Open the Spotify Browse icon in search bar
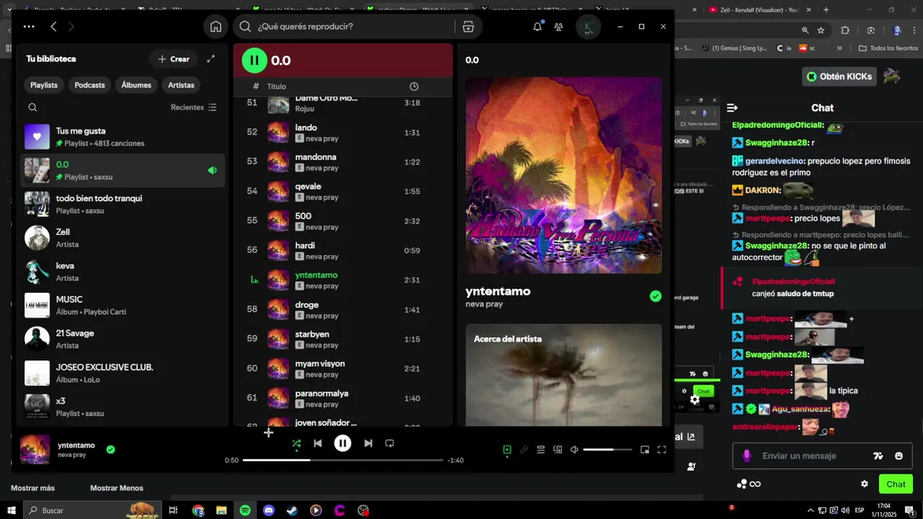 click(468, 27)
